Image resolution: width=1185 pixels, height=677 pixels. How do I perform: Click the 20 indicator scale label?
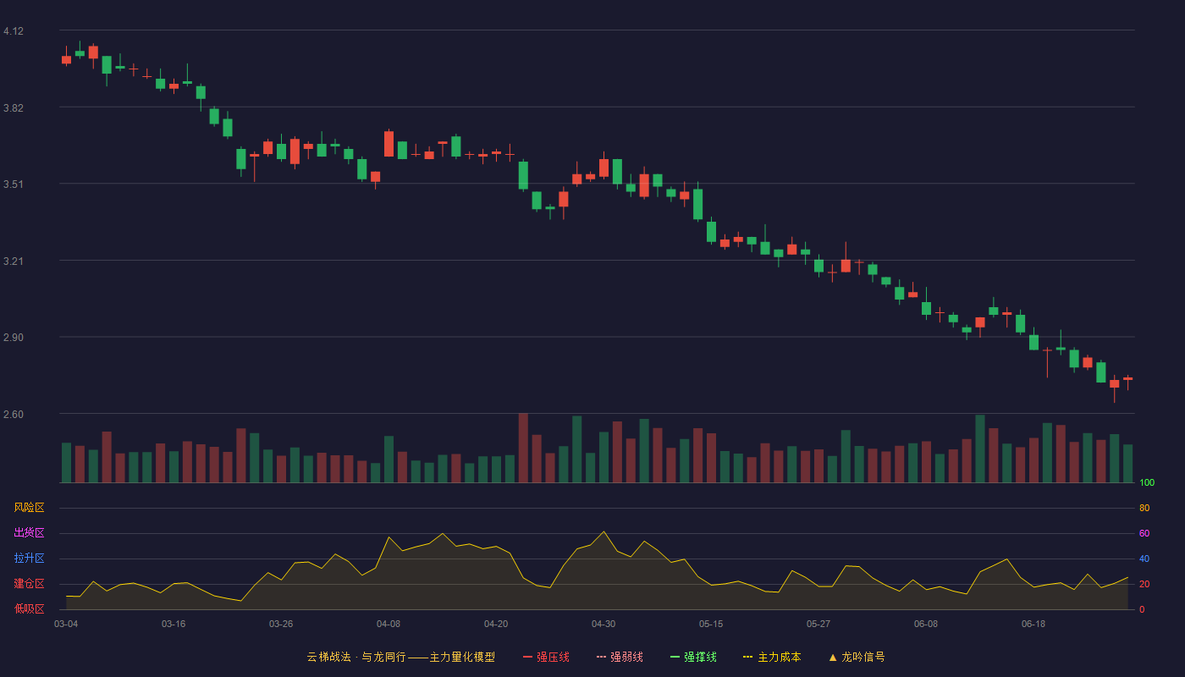tap(1144, 584)
